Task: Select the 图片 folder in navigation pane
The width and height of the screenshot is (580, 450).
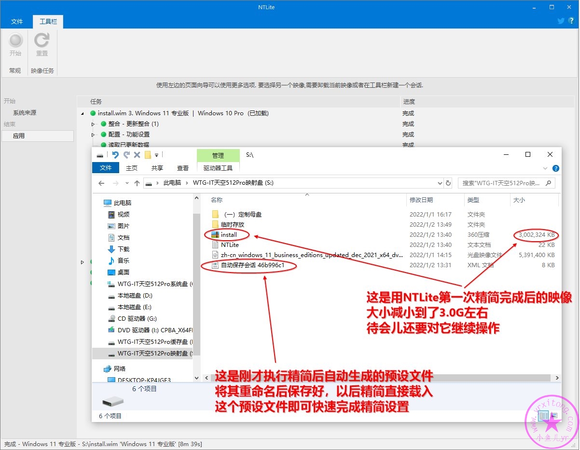Action: (x=124, y=226)
